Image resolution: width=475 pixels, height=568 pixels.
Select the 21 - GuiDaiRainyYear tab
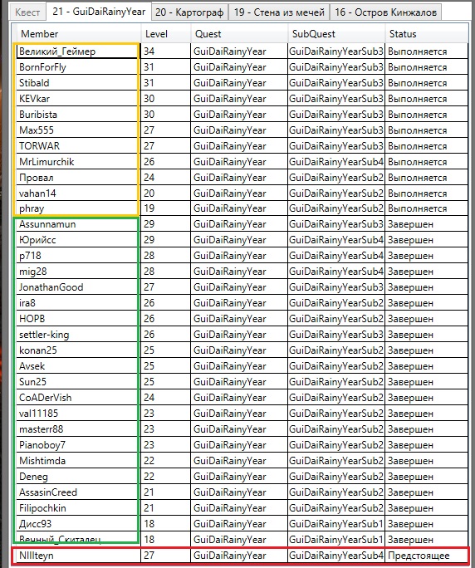99,12
